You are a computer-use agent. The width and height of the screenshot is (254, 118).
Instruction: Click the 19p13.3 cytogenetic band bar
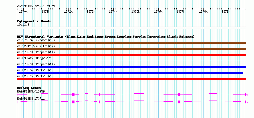click(x=131, y=28)
